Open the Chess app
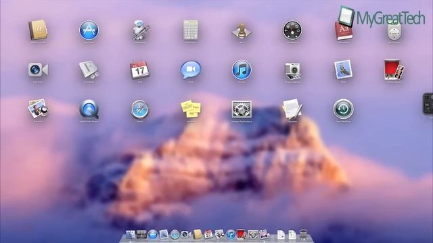The image size is (433, 243). click(242, 31)
